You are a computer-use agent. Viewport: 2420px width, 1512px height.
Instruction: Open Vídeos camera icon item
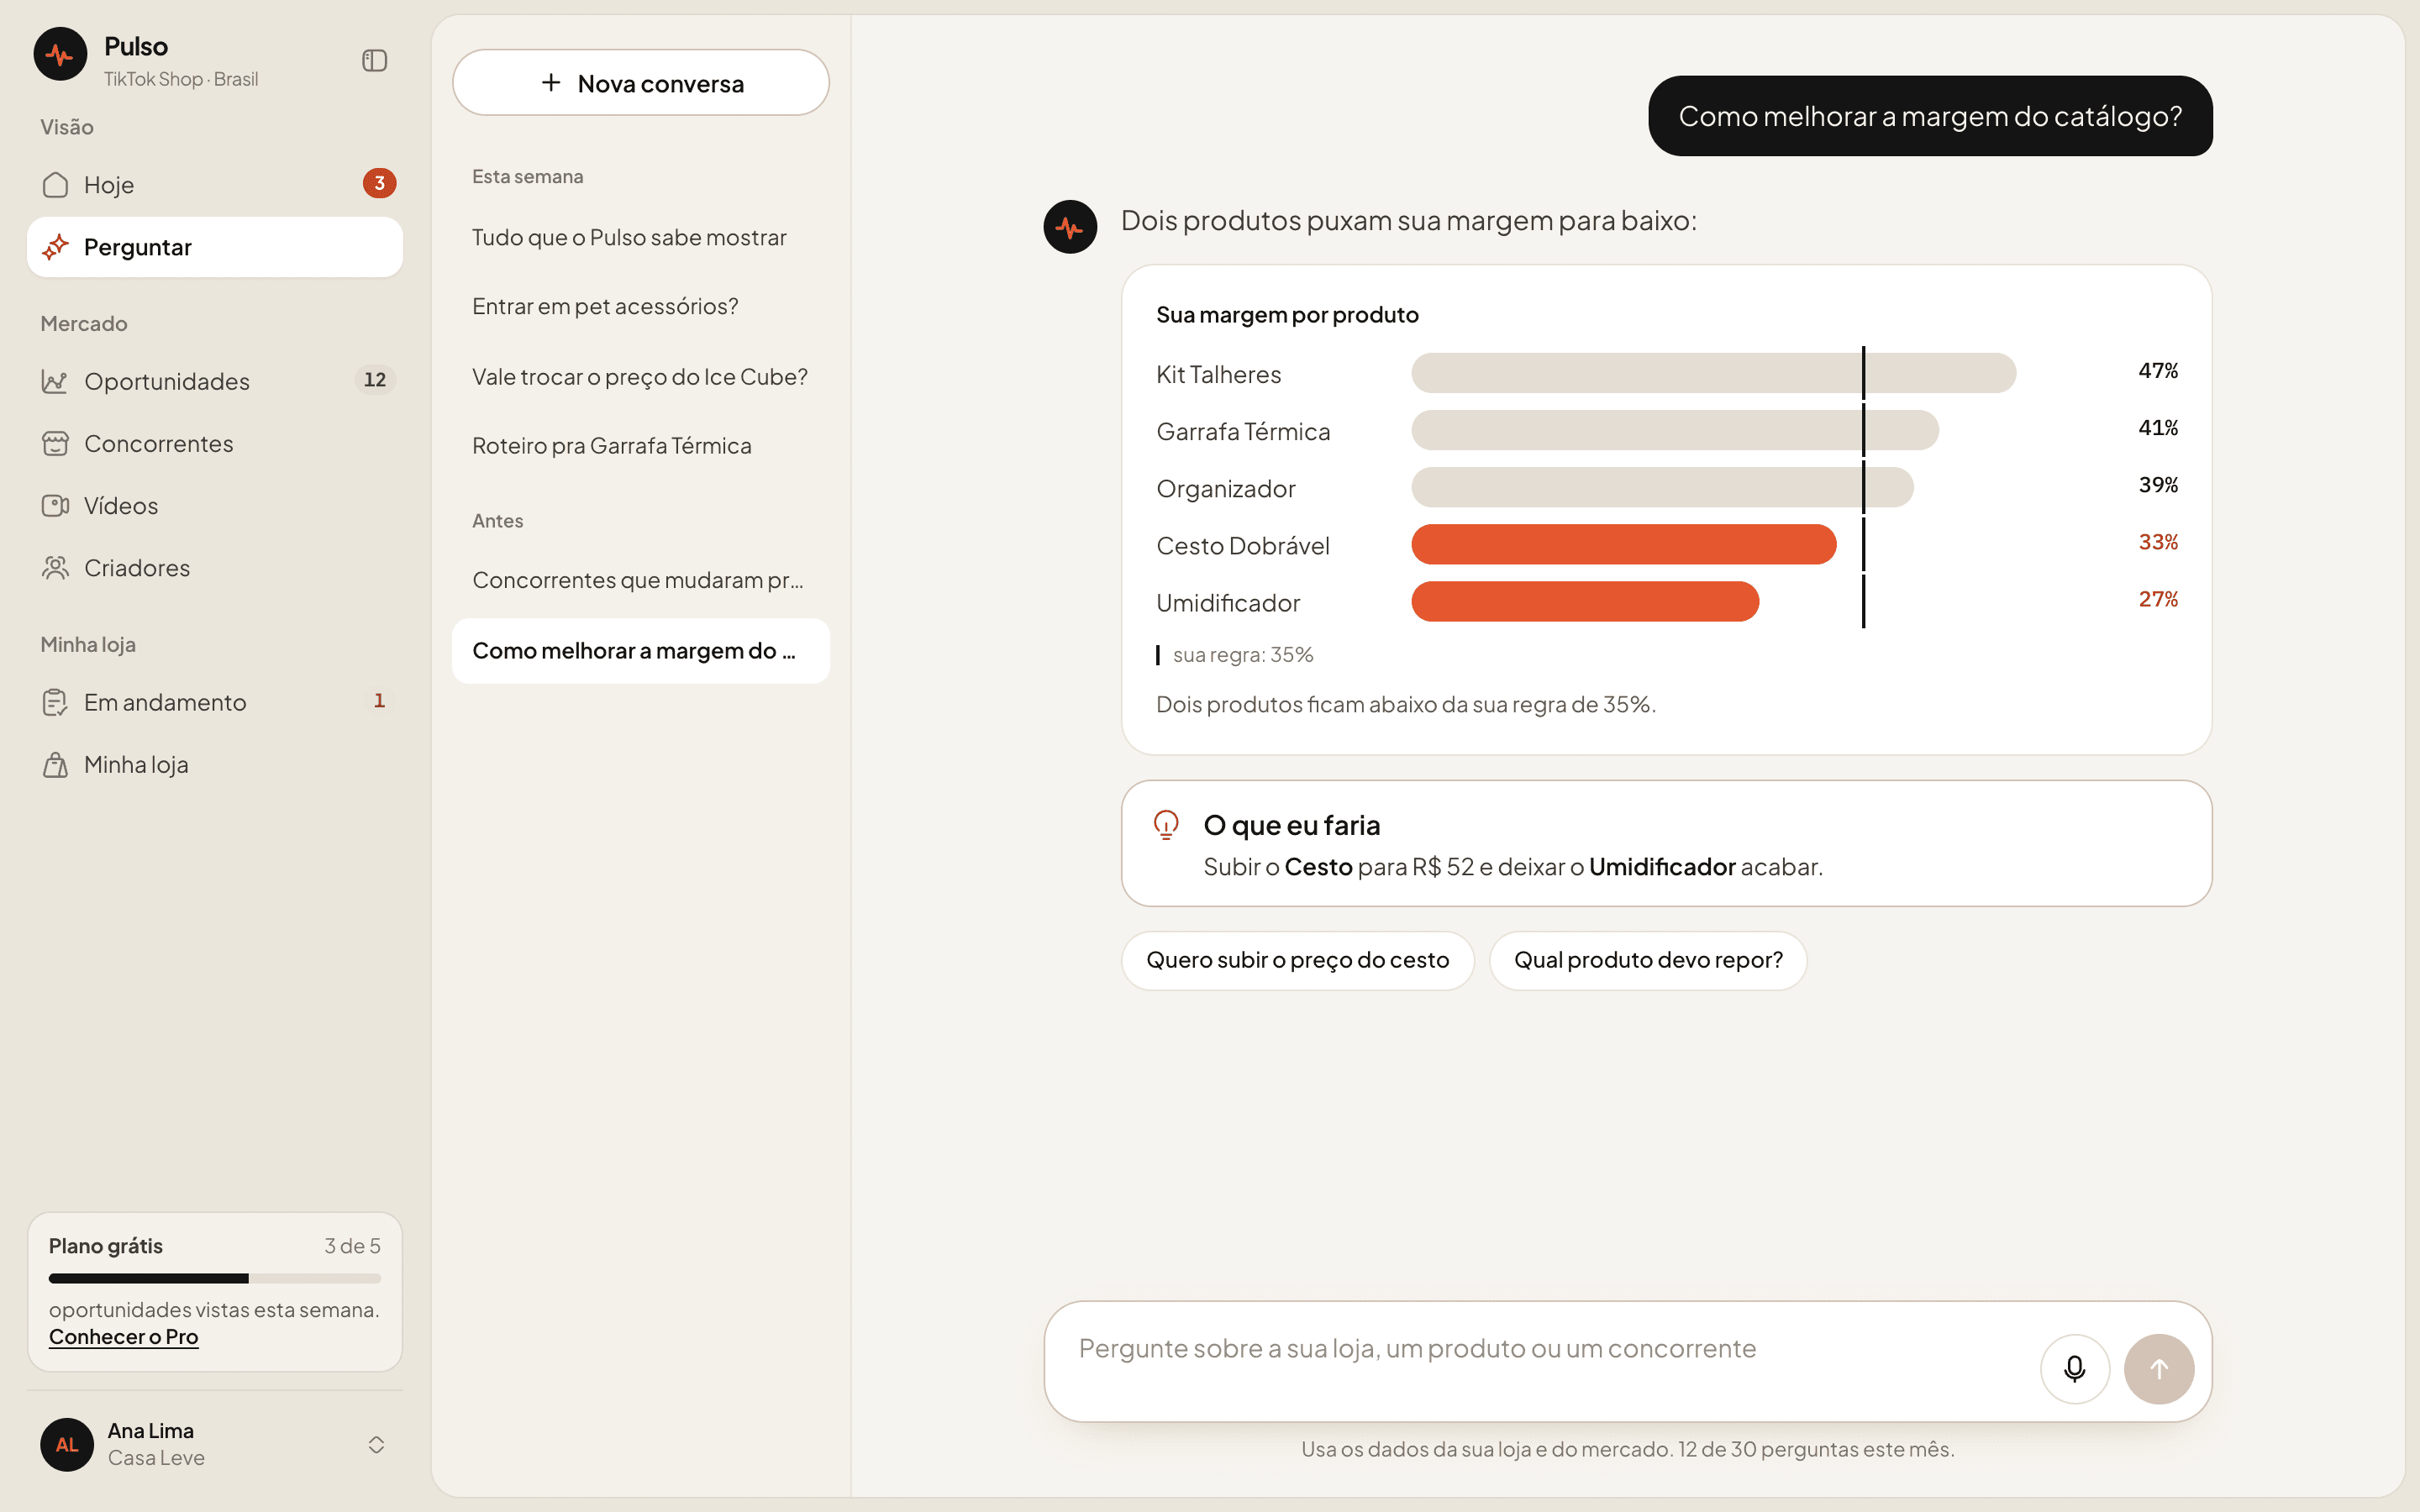215,505
